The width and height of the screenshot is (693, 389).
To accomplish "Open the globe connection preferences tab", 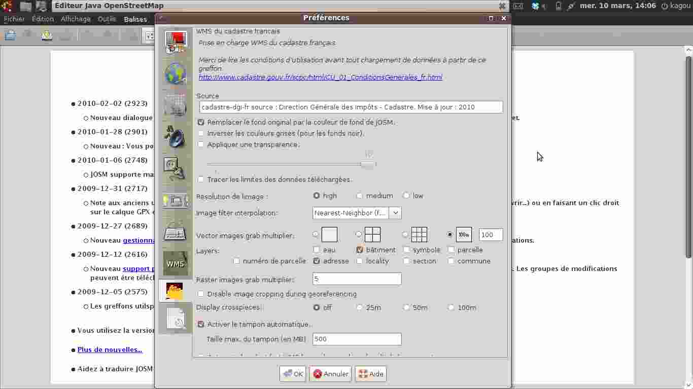I will (176, 73).
